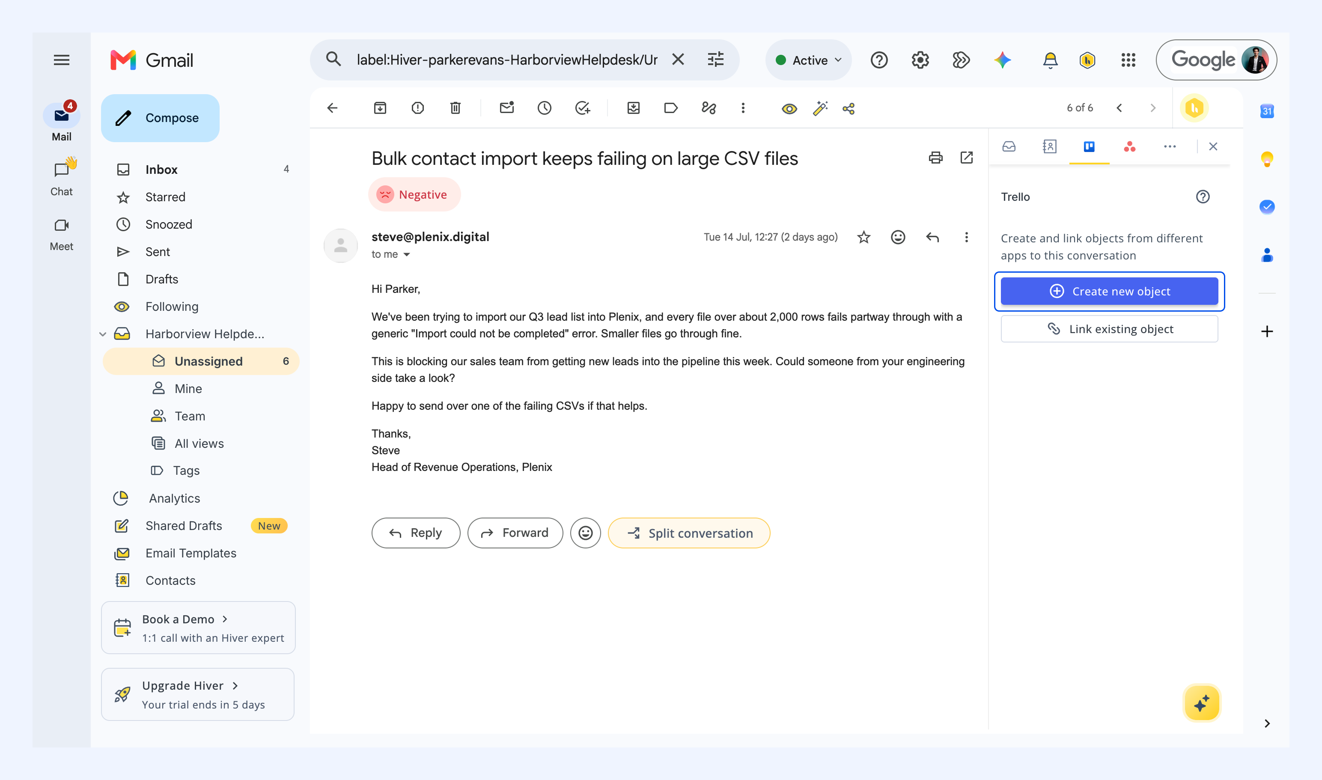Open more options in the email toolbar
1322x780 pixels.
click(743, 108)
